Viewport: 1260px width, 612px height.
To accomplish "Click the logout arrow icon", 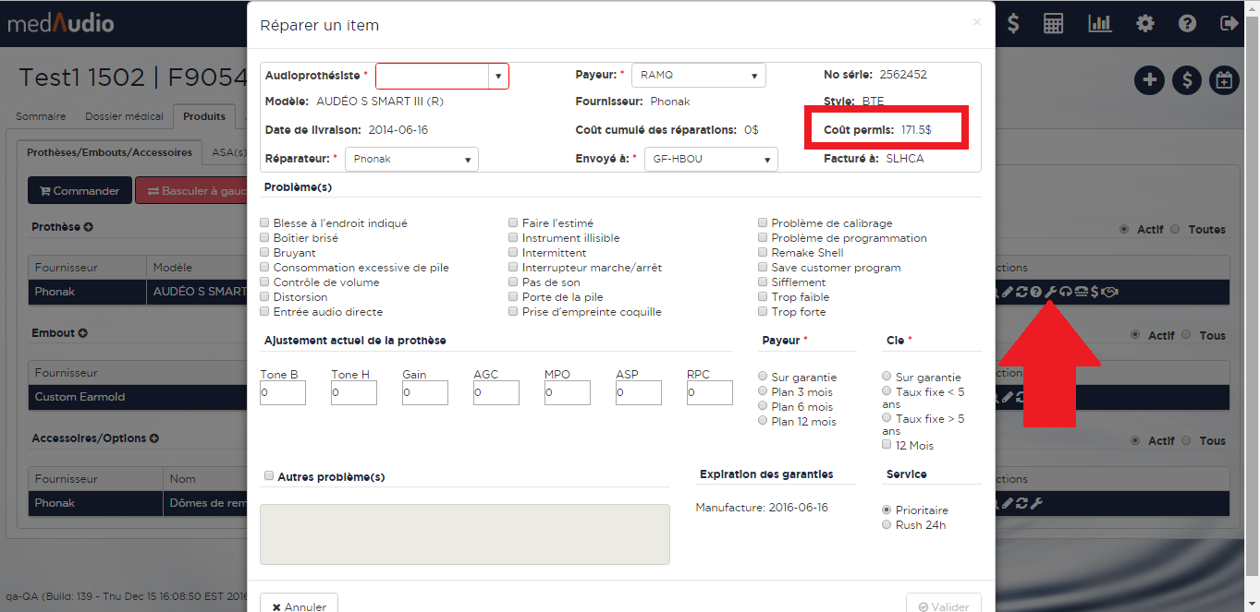I will tap(1229, 24).
